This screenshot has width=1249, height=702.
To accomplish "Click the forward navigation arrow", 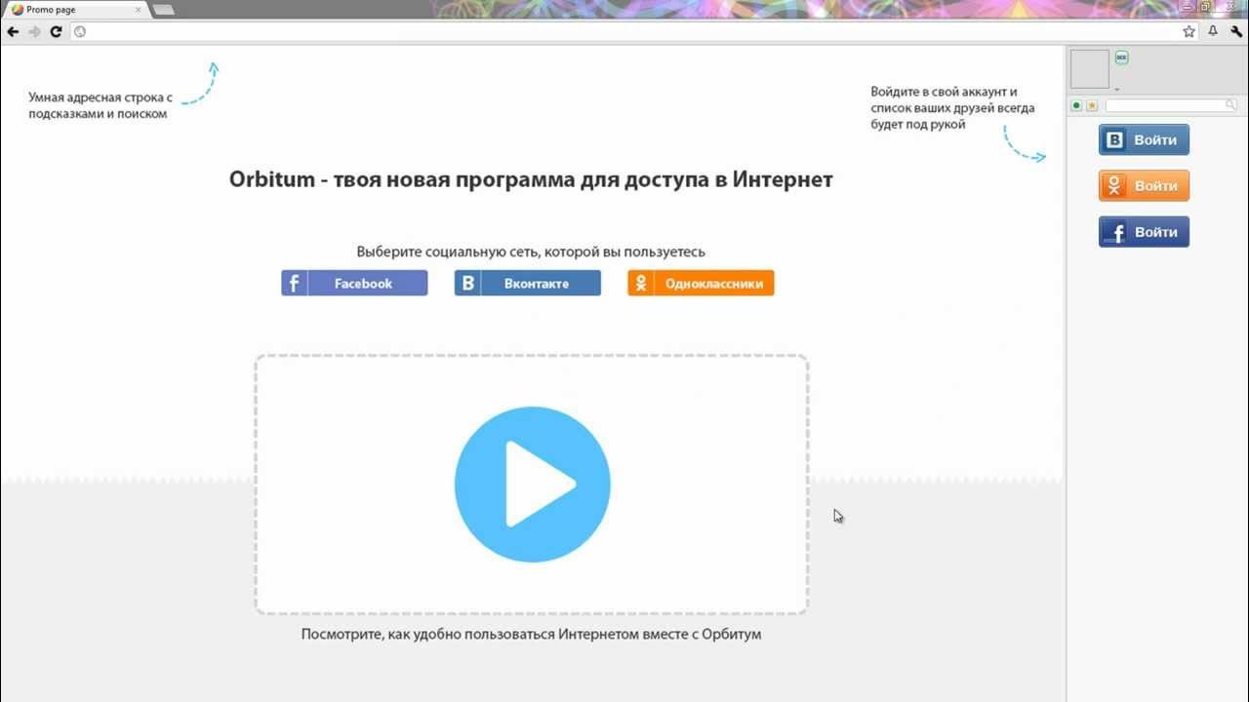I will coord(35,31).
